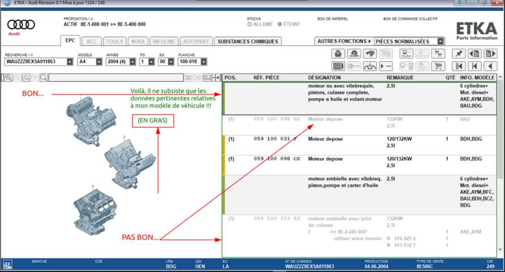Open the SUBSTANCES CHIMIQUES tab

tap(248, 41)
